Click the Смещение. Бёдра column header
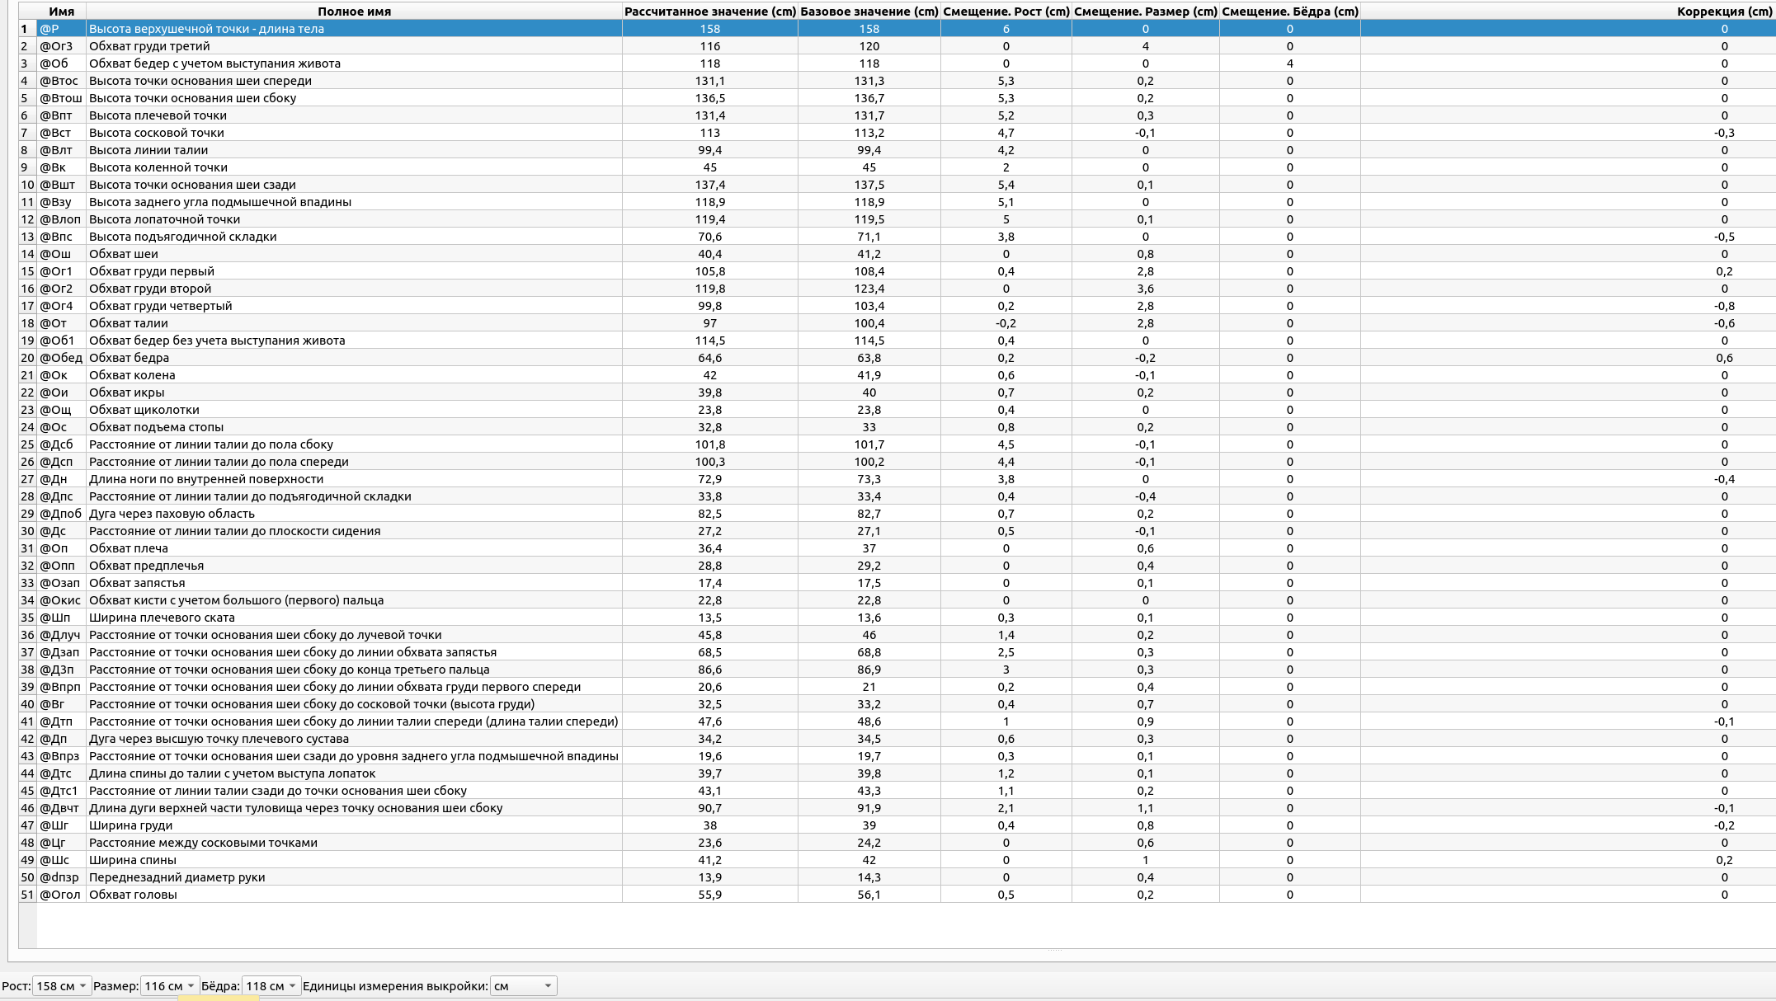 (x=1290, y=12)
